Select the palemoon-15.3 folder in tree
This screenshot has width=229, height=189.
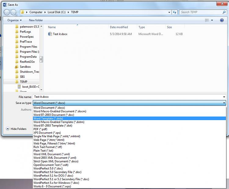27,27
